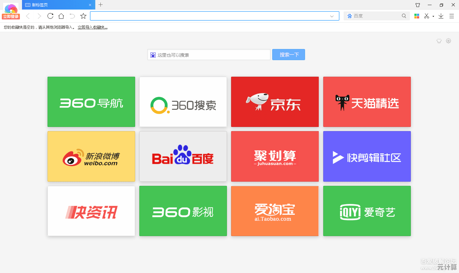
Task: Open a new tab with plus button
Action: pos(101,5)
